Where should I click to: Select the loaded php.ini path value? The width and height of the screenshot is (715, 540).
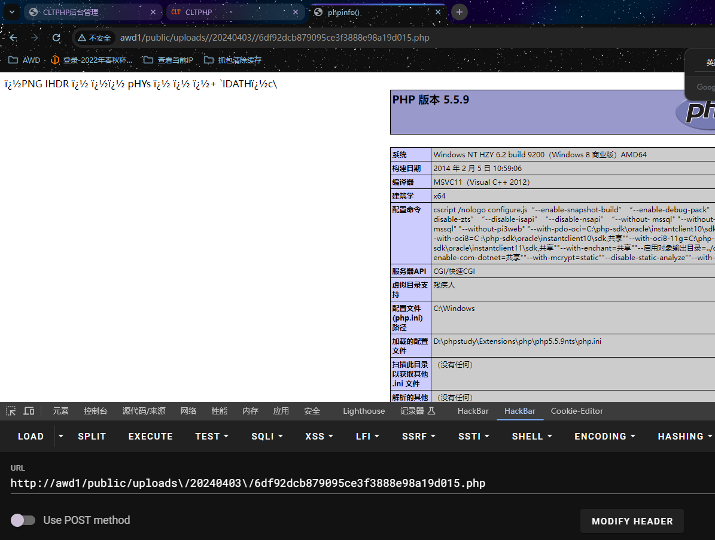pyautogui.click(x=517, y=341)
